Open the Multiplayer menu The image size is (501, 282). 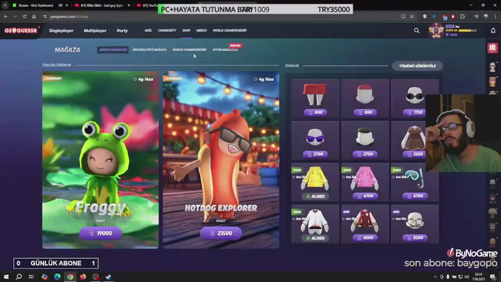[95, 31]
